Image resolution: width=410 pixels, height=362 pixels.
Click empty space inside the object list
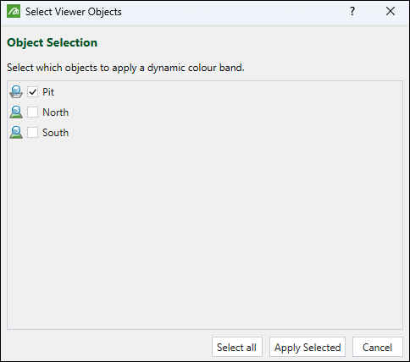click(x=205, y=231)
